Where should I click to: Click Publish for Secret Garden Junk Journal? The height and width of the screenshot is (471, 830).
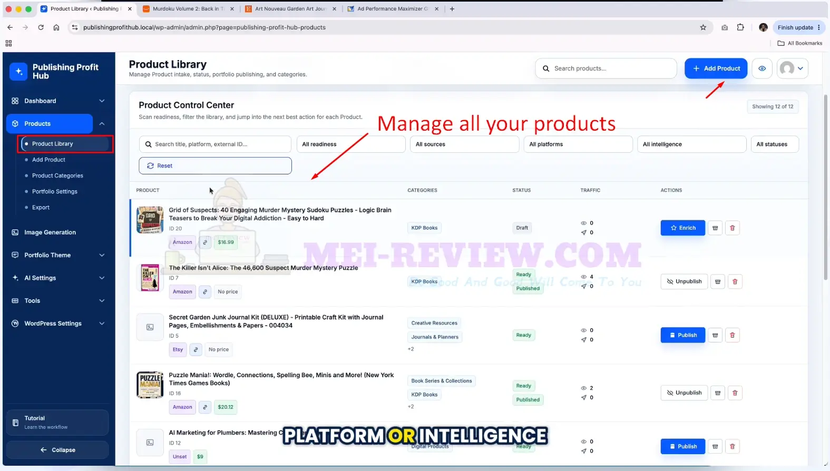(682, 335)
